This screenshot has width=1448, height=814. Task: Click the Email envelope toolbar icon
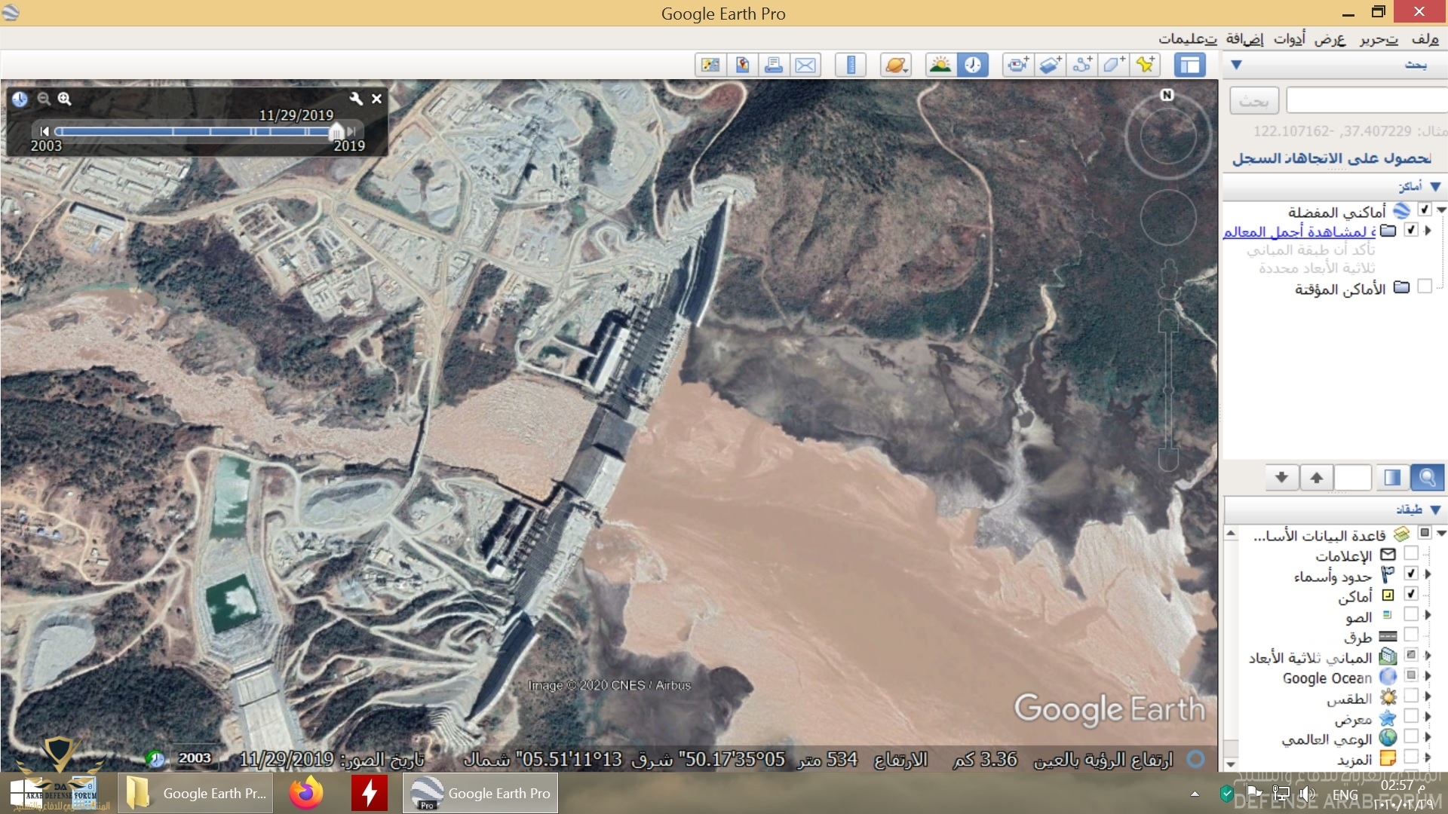coord(805,65)
